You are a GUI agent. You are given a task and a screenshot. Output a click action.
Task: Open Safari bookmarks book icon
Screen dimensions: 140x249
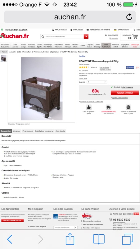[99, 239]
